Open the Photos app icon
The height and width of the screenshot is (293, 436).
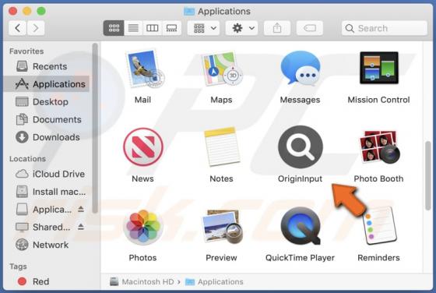click(x=143, y=226)
